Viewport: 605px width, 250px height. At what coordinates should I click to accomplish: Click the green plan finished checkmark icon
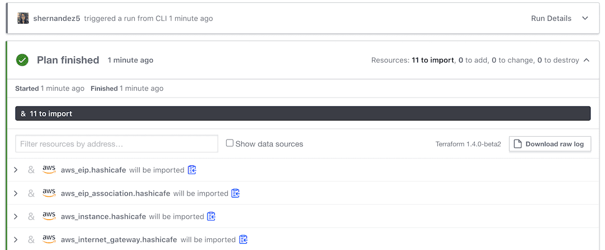pyautogui.click(x=22, y=60)
